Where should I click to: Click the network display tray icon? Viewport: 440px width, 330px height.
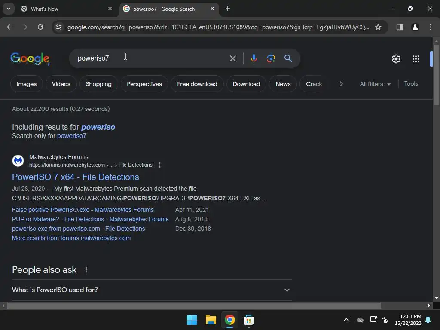373,320
